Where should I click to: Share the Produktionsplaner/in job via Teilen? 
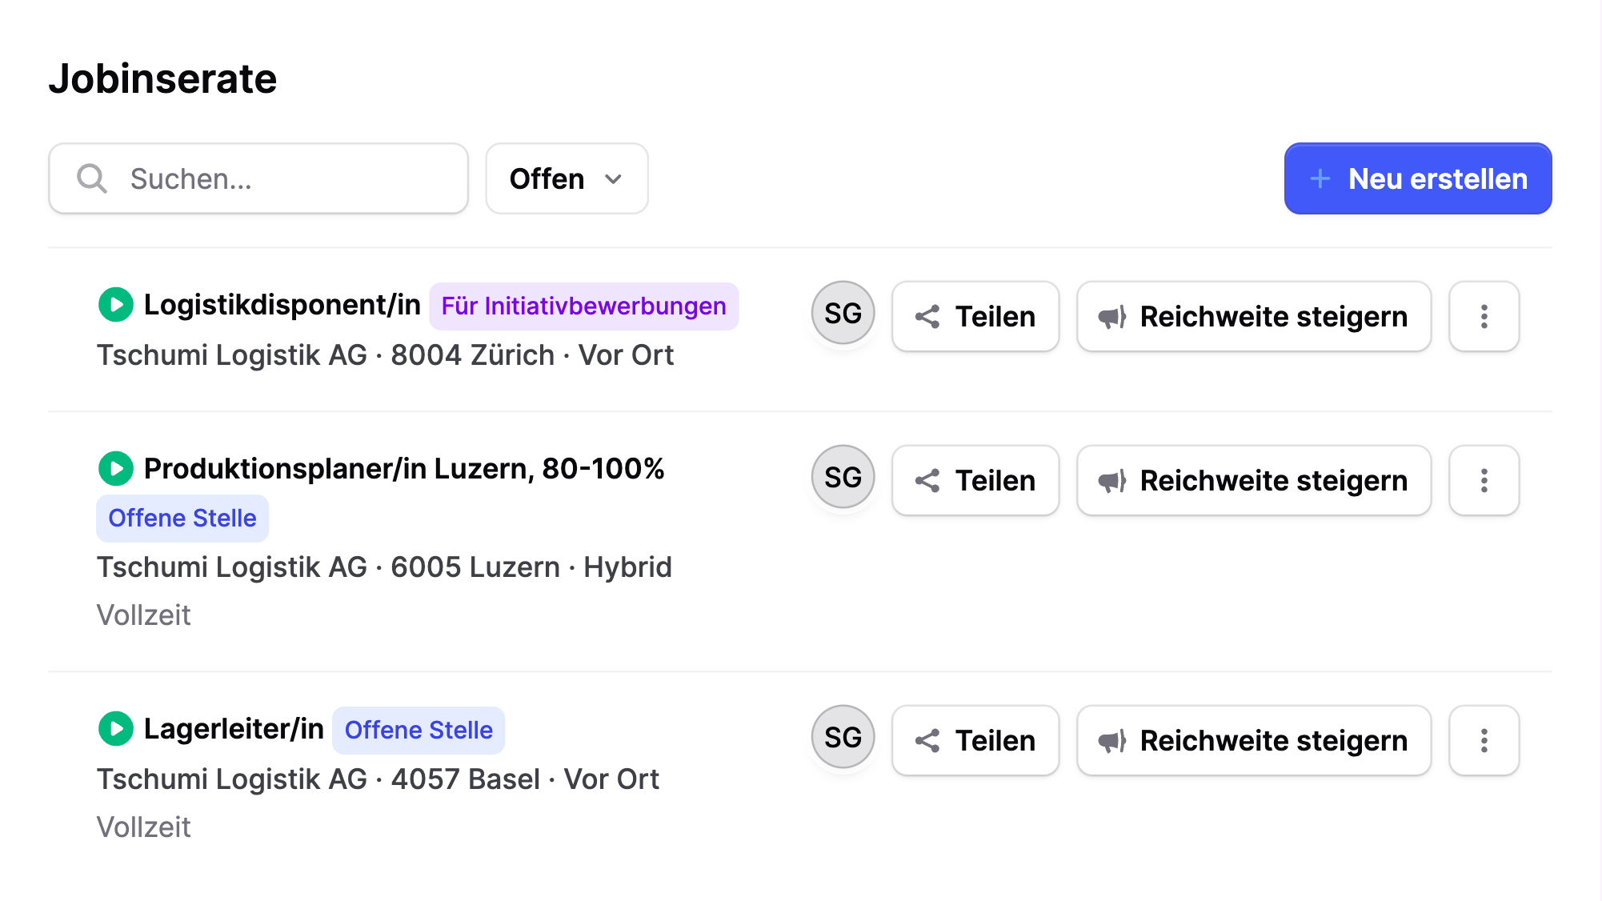tap(975, 480)
